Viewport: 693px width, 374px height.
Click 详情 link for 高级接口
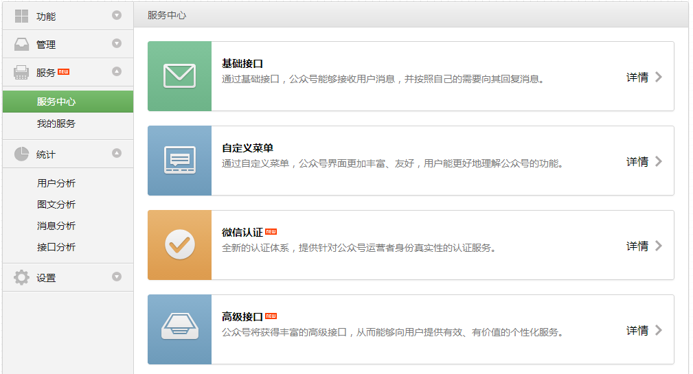[637, 330]
